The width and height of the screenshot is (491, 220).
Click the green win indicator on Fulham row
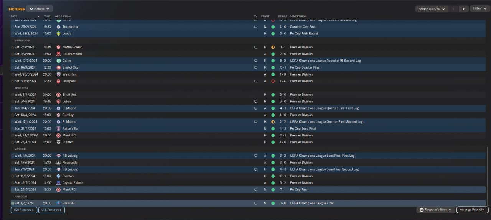[x=273, y=142]
